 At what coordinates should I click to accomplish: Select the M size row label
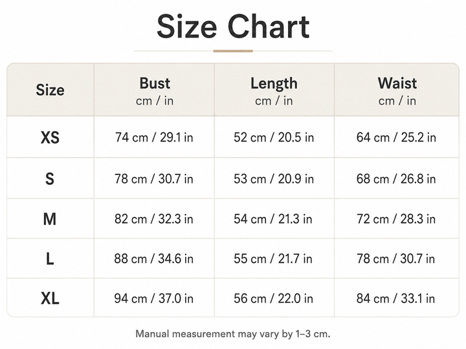(x=50, y=219)
